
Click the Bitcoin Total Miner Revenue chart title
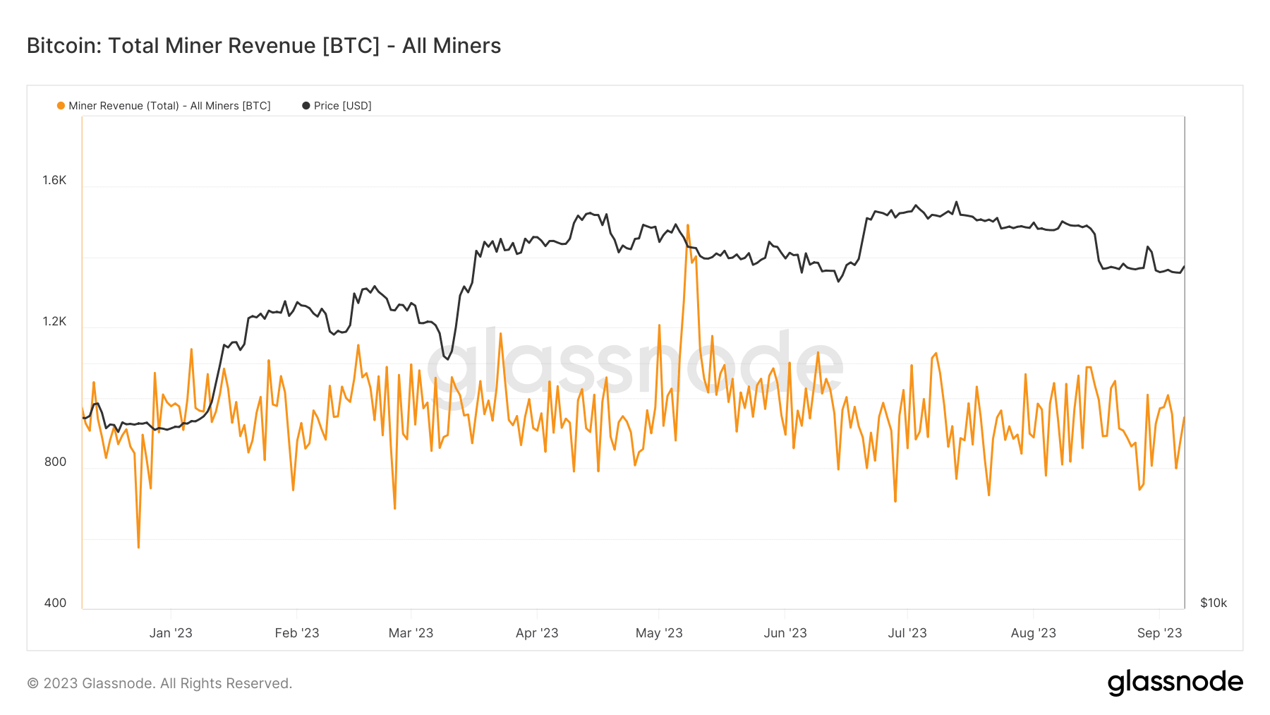coord(264,46)
